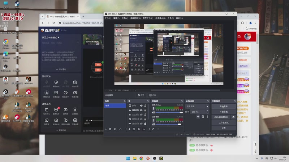Open 桌面音频 three-dot options menu

tap(153, 120)
